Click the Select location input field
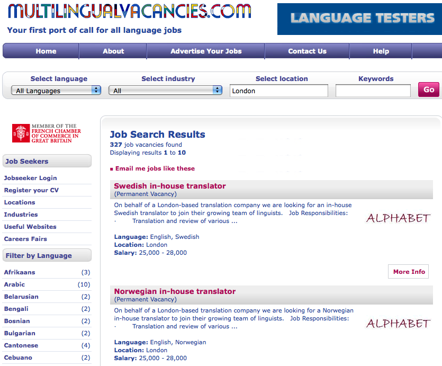Image resolution: width=442 pixels, height=366 pixels. pos(279,91)
